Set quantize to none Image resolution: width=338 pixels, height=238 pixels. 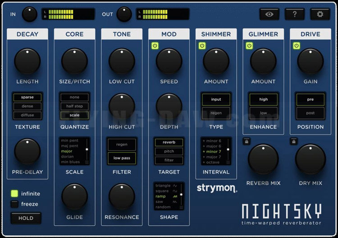click(74, 97)
